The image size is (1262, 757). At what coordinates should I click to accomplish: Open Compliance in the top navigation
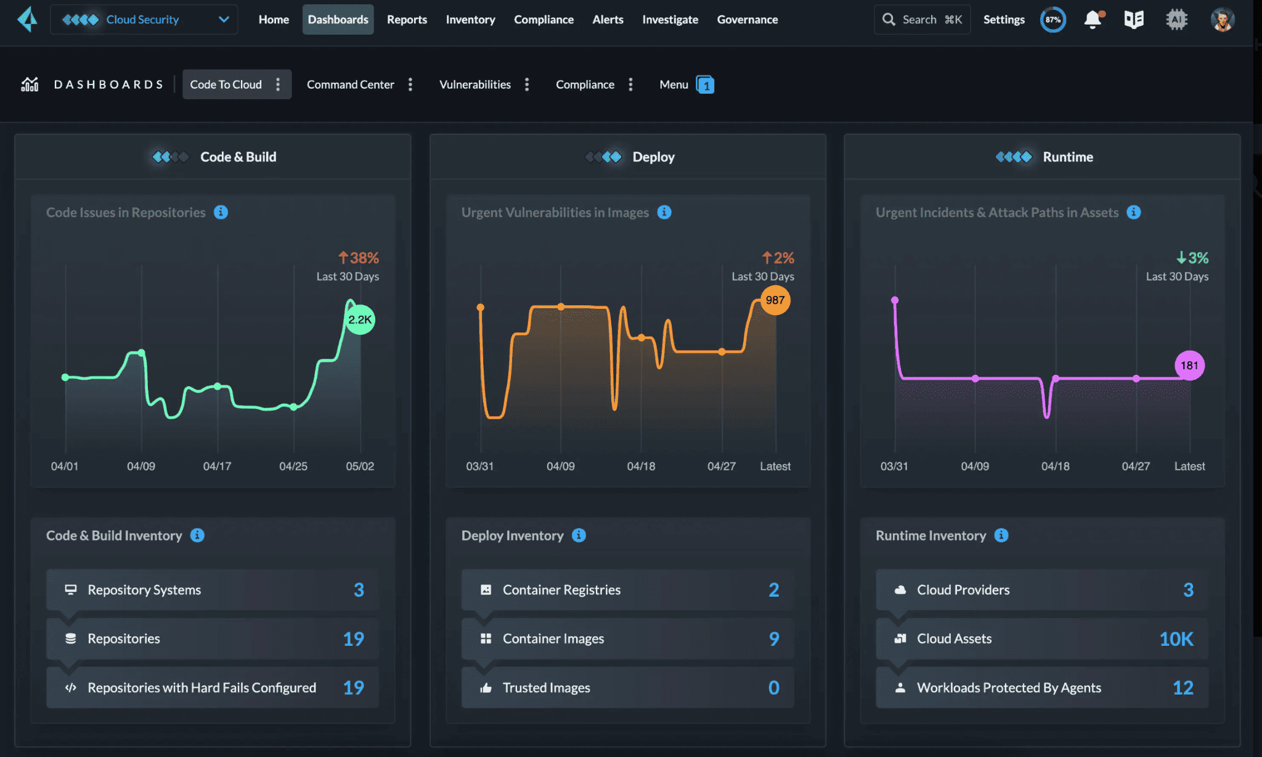click(x=543, y=20)
